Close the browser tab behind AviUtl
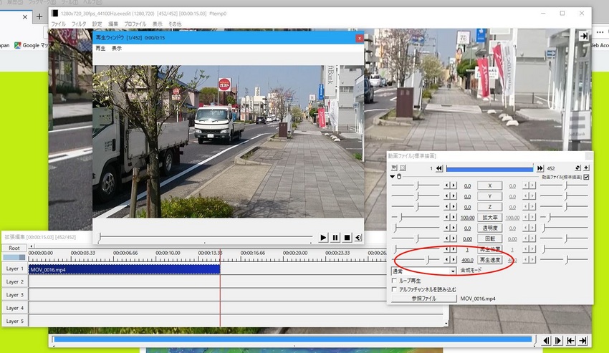The height and width of the screenshot is (353, 609). tap(25, 16)
